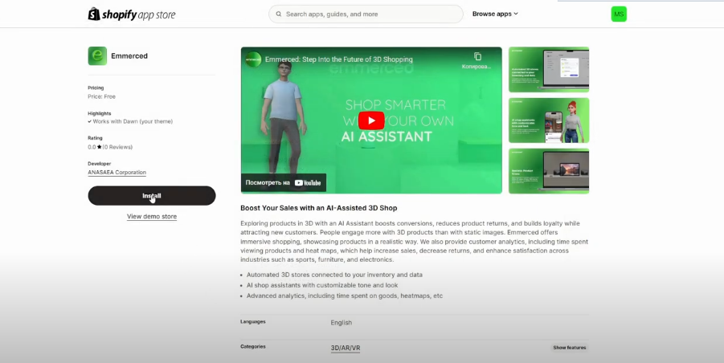Viewport: 724px width, 363px height.
Task: Click the Automated 3D stores bullet item
Action: 334,275
